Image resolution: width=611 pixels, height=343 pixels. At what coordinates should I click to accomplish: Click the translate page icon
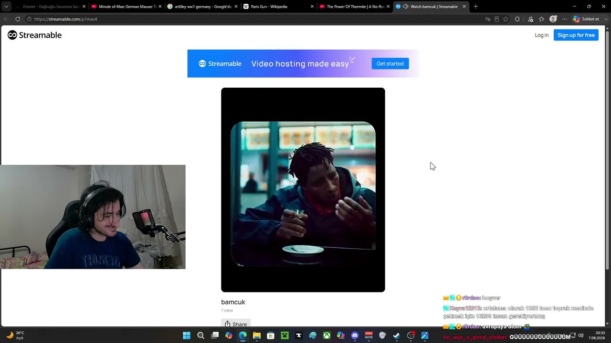[x=487, y=19]
